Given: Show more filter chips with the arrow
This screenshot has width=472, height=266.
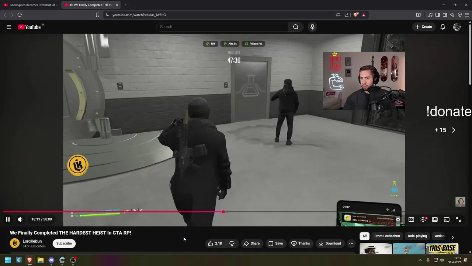Looking at the screenshot, I should coord(452,238).
